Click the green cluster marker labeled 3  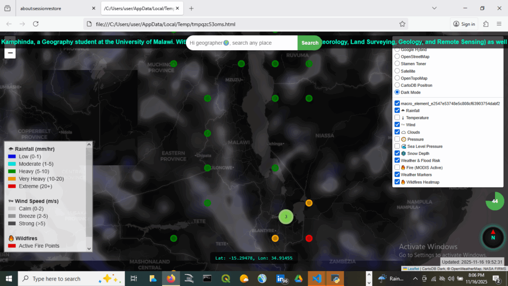click(286, 216)
